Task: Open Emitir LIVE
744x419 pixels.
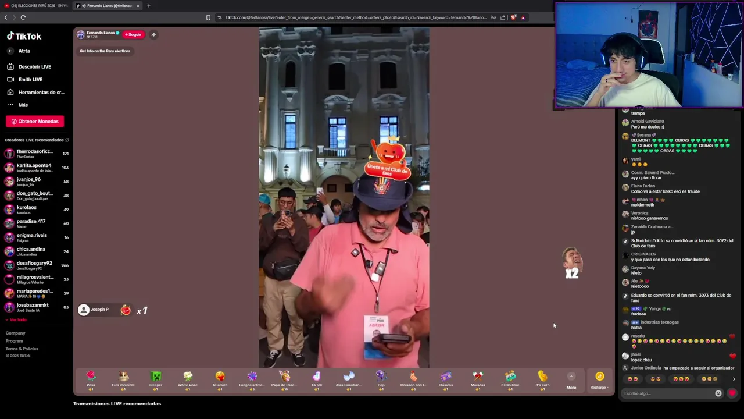Action: [x=25, y=80]
